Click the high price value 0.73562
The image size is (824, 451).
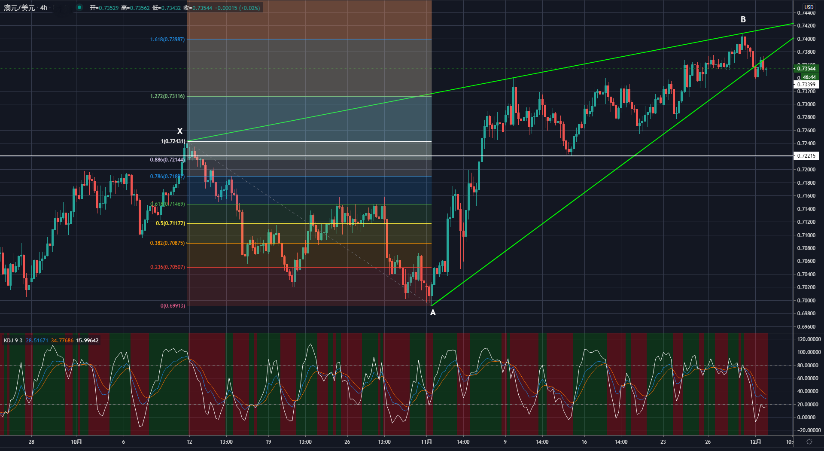(140, 8)
